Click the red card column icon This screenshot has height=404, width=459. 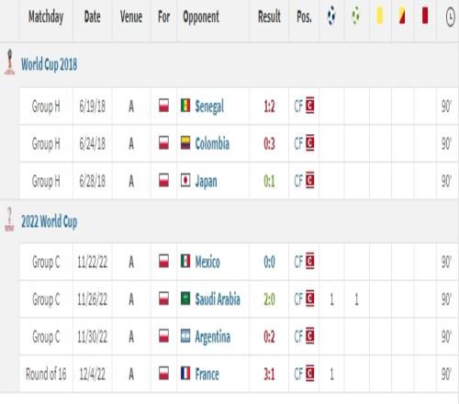pyautogui.click(x=425, y=17)
